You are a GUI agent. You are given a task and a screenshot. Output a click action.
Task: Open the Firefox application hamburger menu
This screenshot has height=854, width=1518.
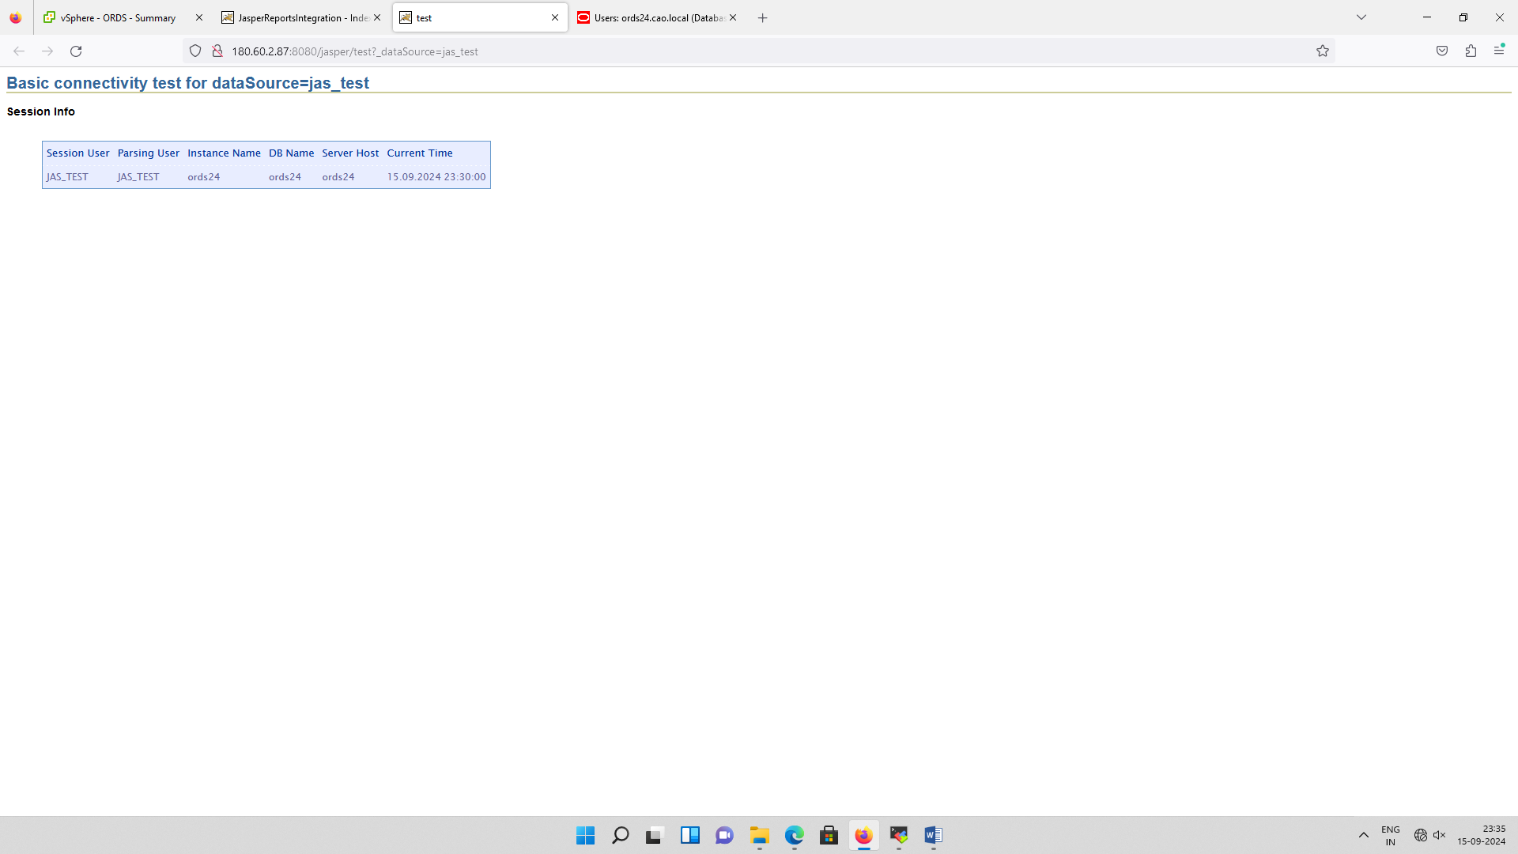pyautogui.click(x=1499, y=51)
